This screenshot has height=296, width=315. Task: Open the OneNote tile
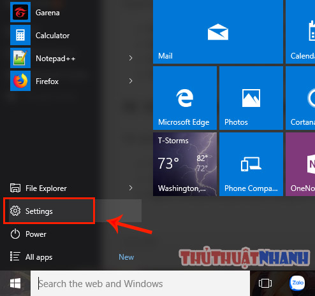coord(300,164)
